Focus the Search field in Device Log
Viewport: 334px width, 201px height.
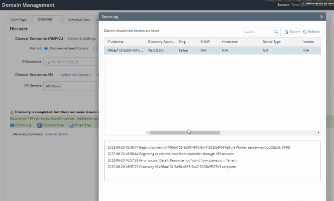point(258,32)
